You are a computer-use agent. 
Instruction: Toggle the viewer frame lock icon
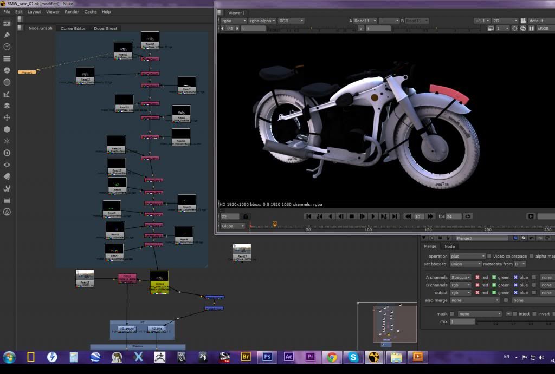click(x=246, y=216)
